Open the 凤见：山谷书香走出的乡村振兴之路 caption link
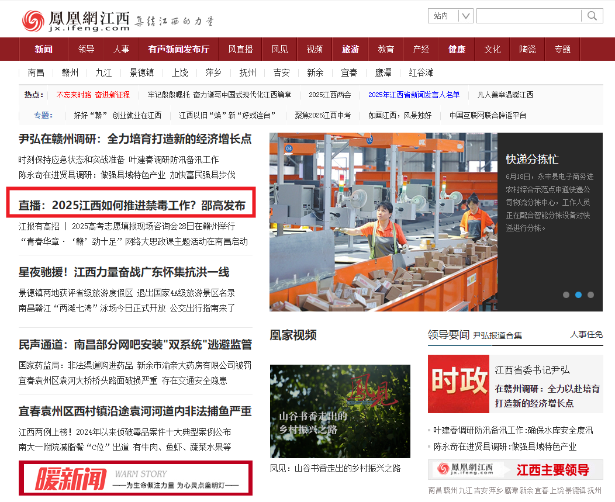This screenshot has width=615, height=502. tap(335, 468)
